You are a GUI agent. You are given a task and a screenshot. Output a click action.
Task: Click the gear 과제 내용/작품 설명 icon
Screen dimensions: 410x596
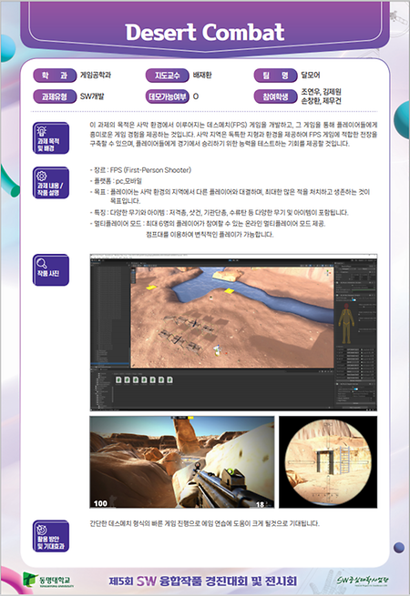click(x=51, y=183)
